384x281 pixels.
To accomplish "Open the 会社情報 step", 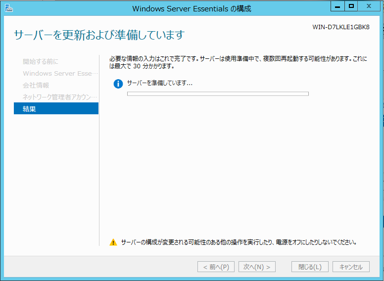I will [x=36, y=85].
